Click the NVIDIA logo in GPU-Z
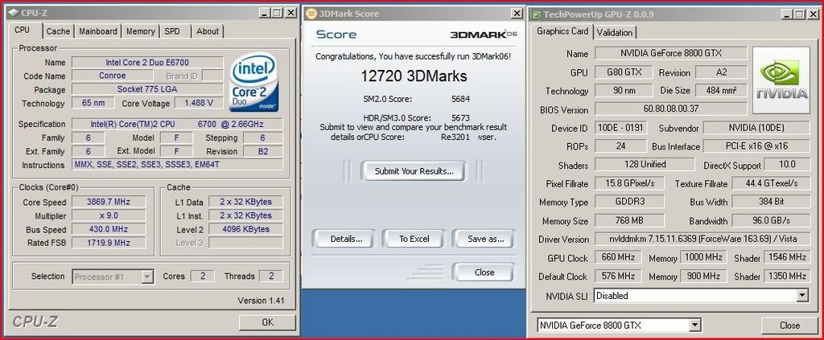 (781, 80)
